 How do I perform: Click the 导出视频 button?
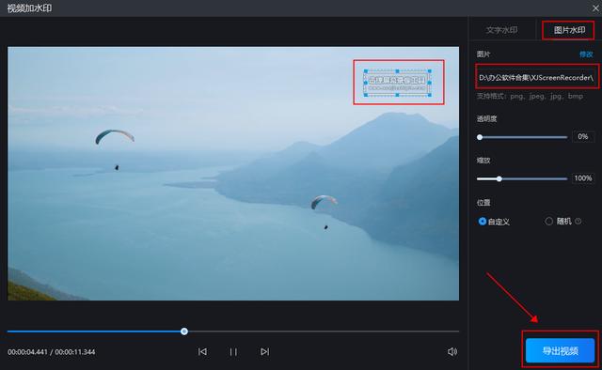tap(561, 350)
